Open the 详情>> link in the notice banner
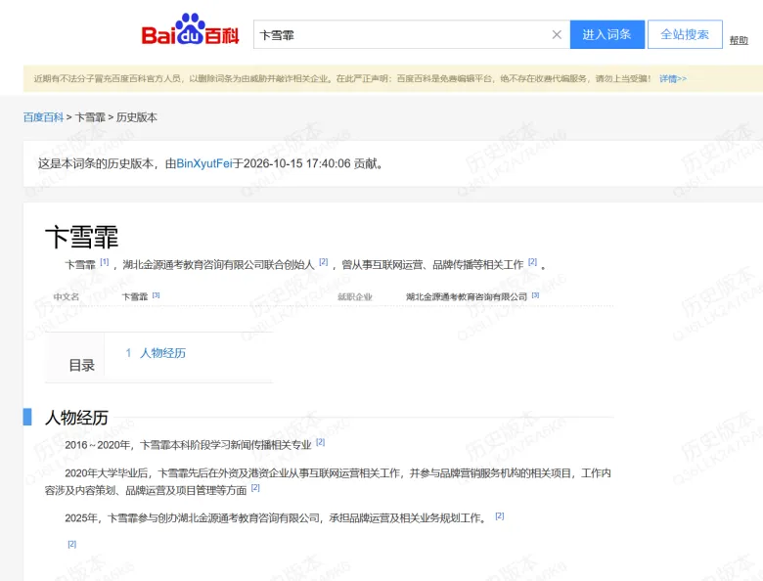This screenshot has height=581, width=763. (672, 78)
